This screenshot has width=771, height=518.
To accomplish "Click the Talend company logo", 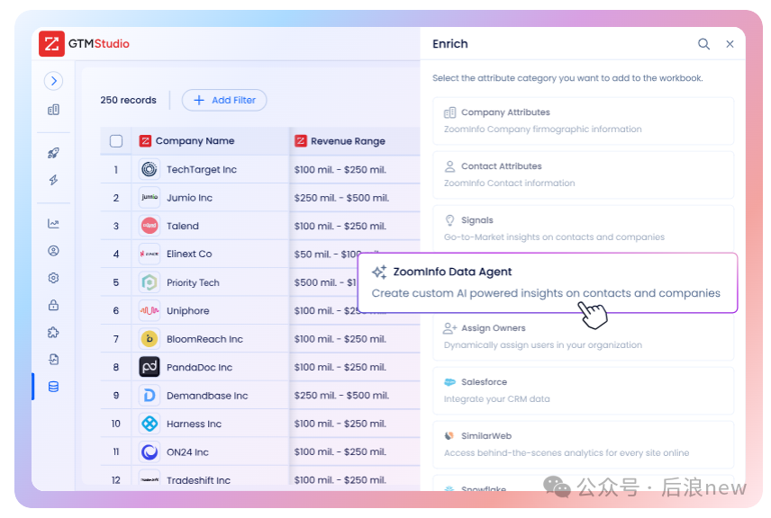I will point(150,226).
